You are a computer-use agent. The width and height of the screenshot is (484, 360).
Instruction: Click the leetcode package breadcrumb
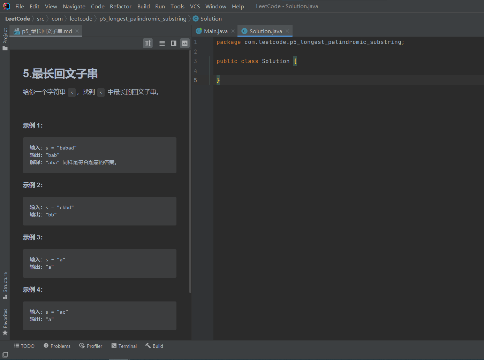[81, 18]
